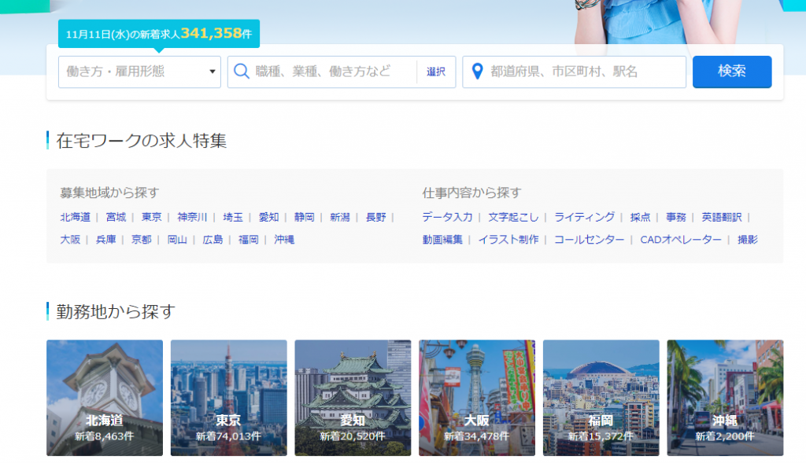Open the 大阪 region link
This screenshot has height=463, width=806.
70,239
